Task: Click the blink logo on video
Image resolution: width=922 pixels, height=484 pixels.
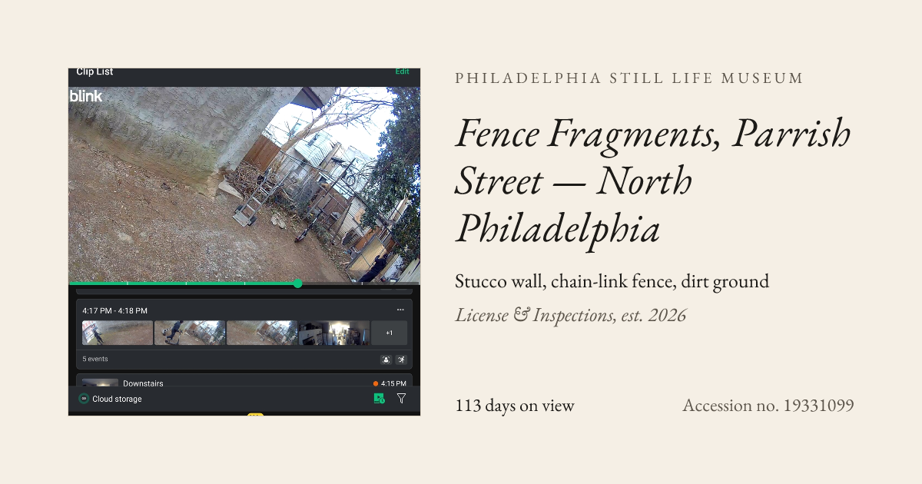Action: coord(86,96)
